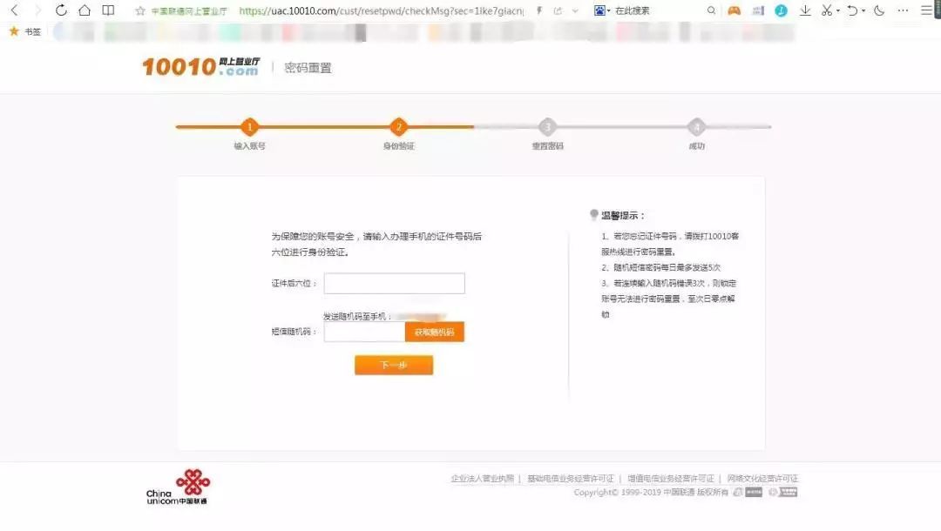Toggle night mode with the moon icon
Screen dimensions: 941x531
click(879, 10)
